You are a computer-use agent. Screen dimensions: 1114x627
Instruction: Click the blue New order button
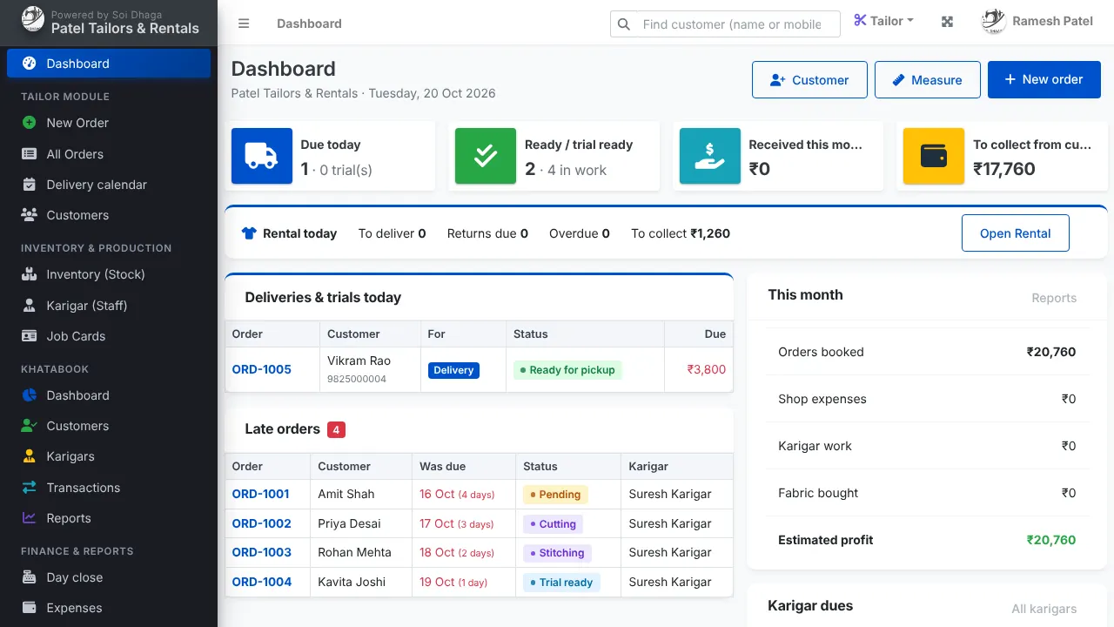pos(1044,79)
